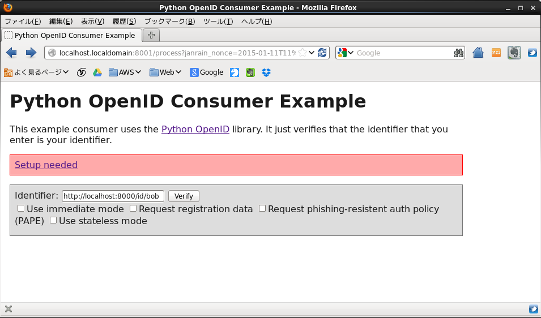Open the Google Drive bookmark icon

pyautogui.click(x=97, y=72)
